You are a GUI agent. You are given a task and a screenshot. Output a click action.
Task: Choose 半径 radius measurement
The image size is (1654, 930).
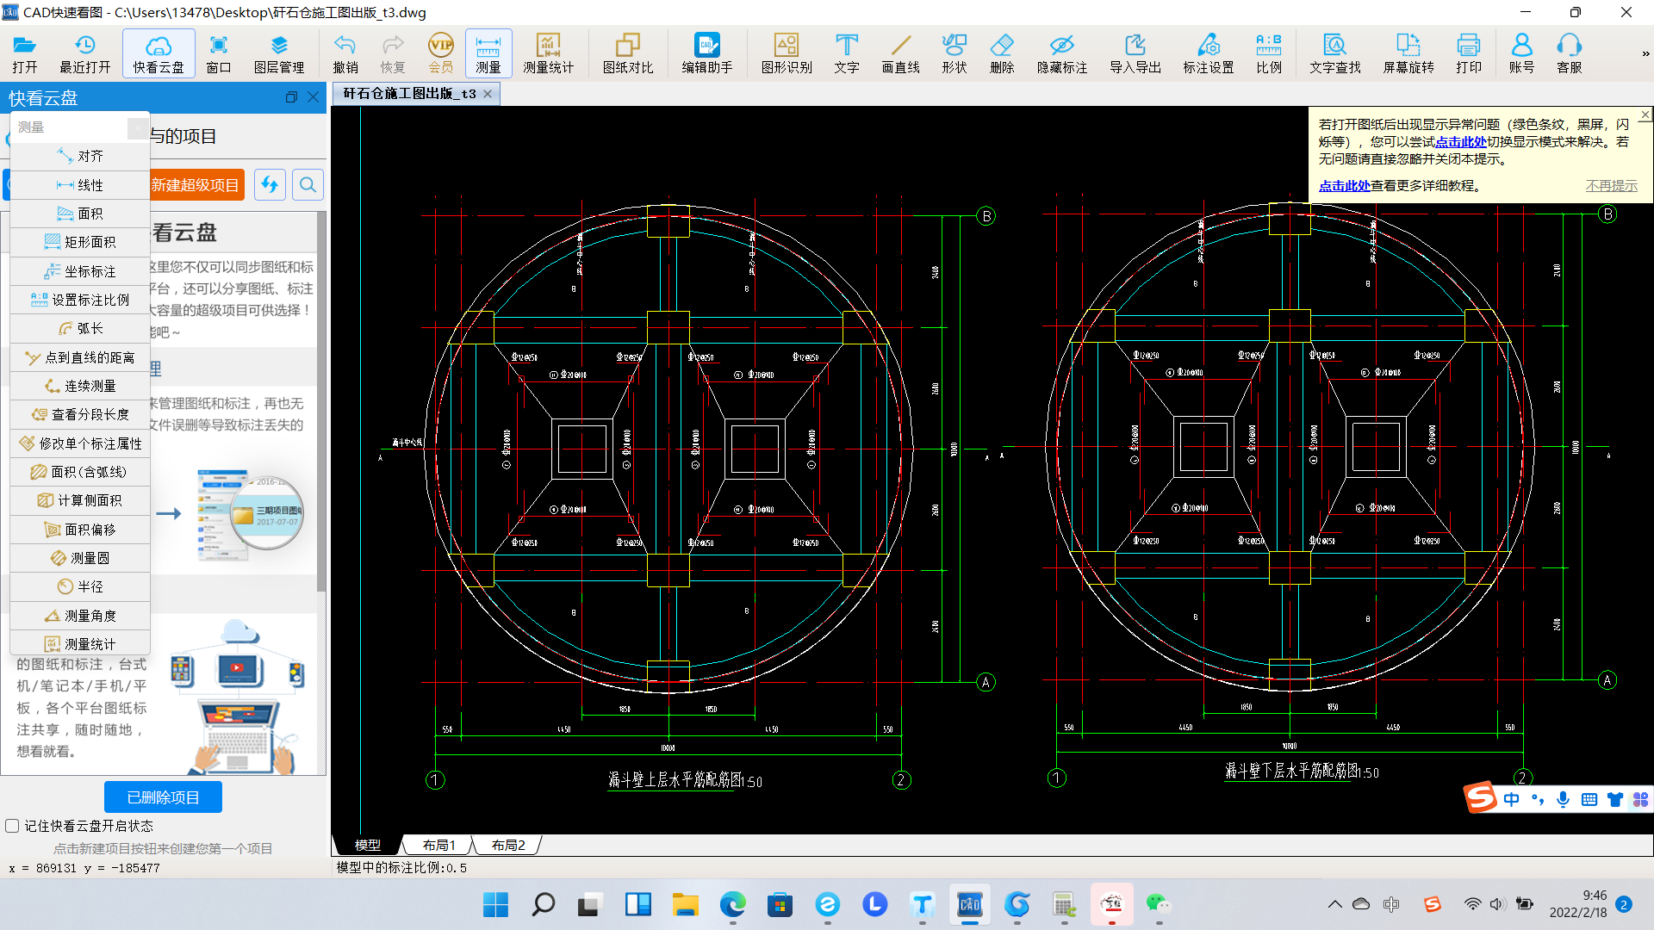(x=80, y=586)
